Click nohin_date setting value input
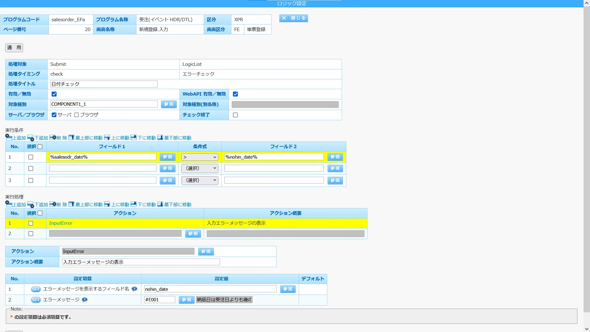Screen dimensions: 590x332 pyautogui.click(x=210, y=289)
